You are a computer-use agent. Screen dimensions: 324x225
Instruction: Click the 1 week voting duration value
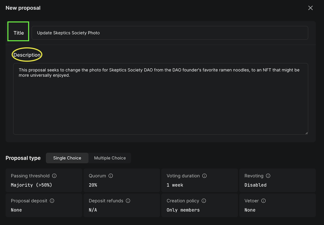pyautogui.click(x=175, y=185)
